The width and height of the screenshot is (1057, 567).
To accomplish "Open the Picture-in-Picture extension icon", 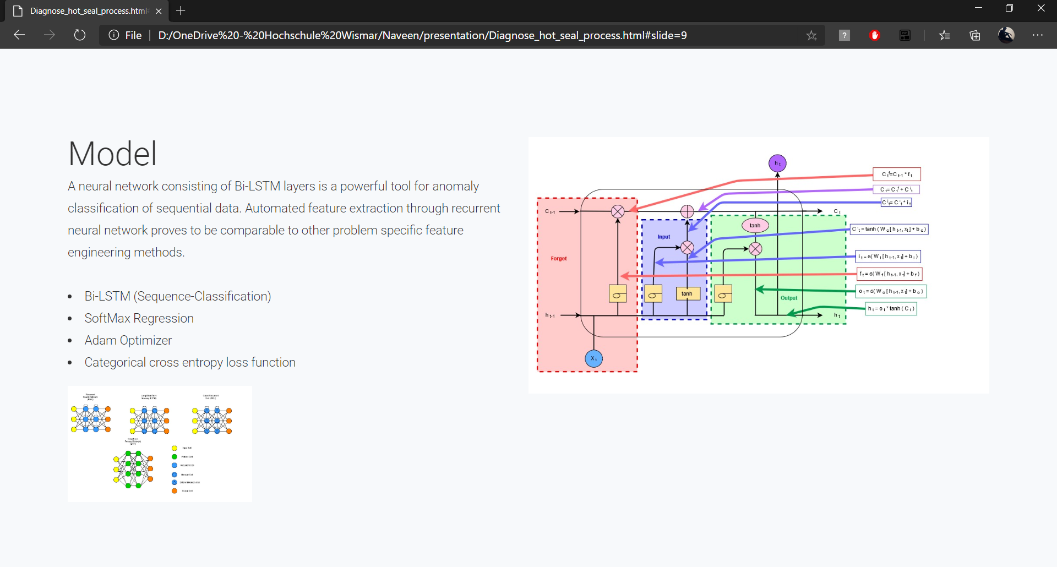I will click(x=905, y=35).
